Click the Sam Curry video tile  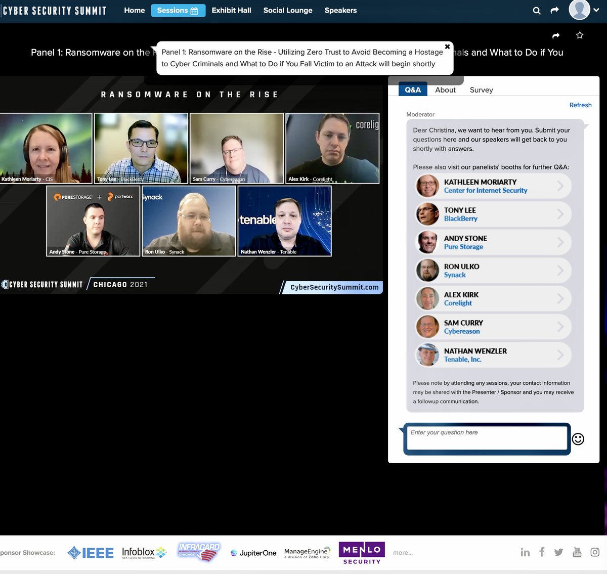point(237,148)
